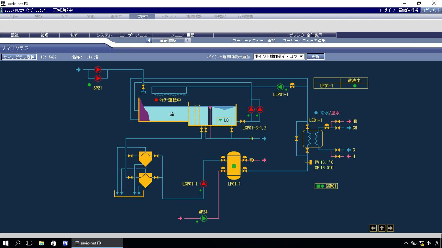Select the WP24 green pump icon

[x=204, y=219]
